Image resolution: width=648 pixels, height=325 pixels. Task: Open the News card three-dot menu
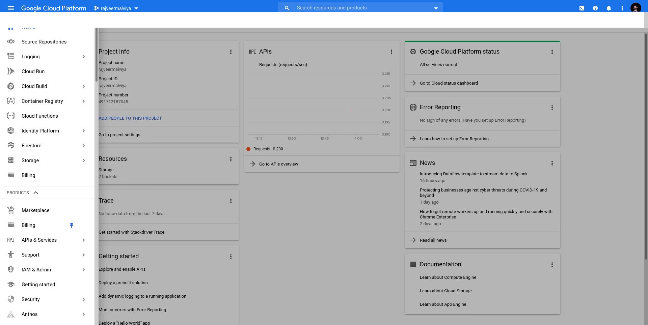pyautogui.click(x=552, y=163)
